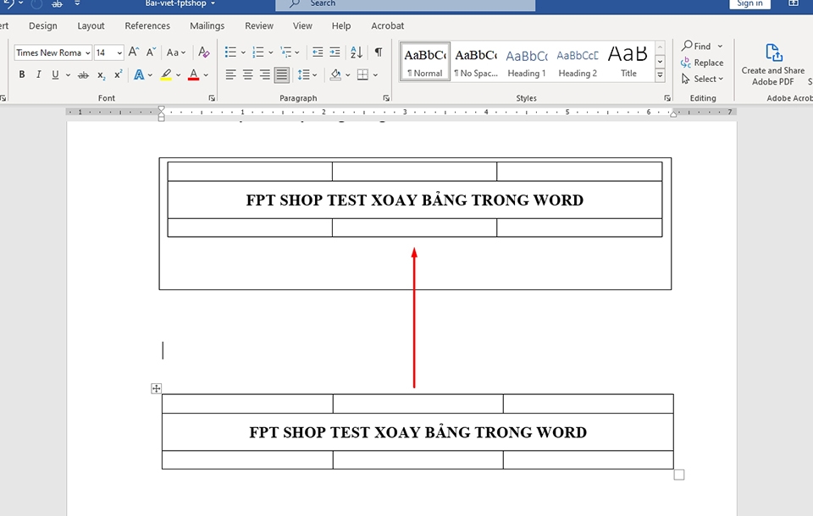
Task: Apply center paragraph alignment
Action: [246, 74]
